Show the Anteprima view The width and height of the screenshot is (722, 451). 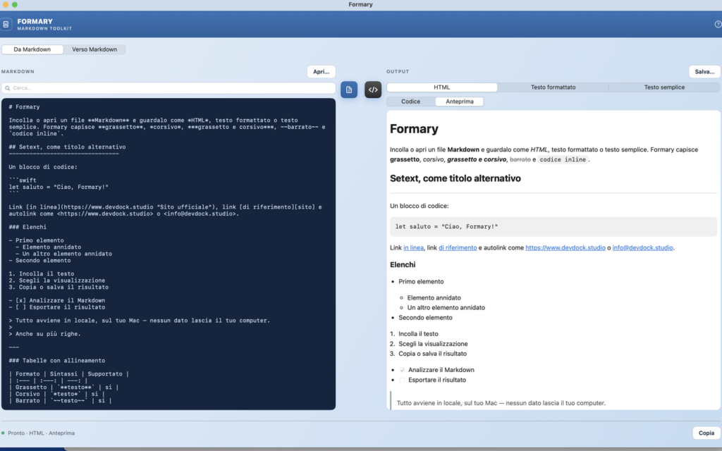click(x=460, y=101)
